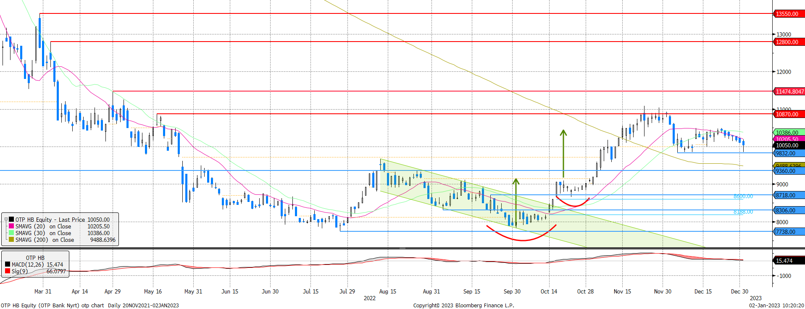The height and width of the screenshot is (309, 805).
Task: Click the 11474.8047 red price tag
Action: click(789, 92)
